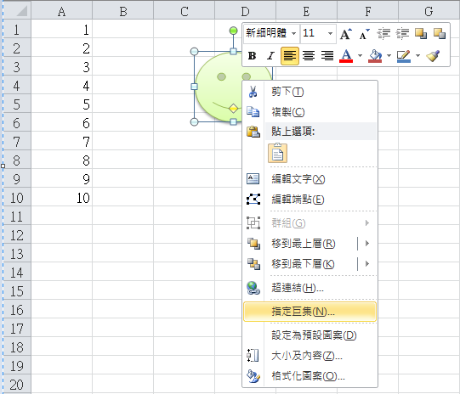This screenshot has width=460, height=394.
Task: Select row 20 header
Action: point(17,385)
